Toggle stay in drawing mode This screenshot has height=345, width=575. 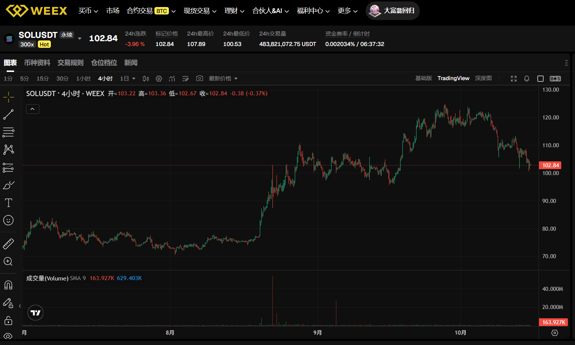tap(8, 303)
